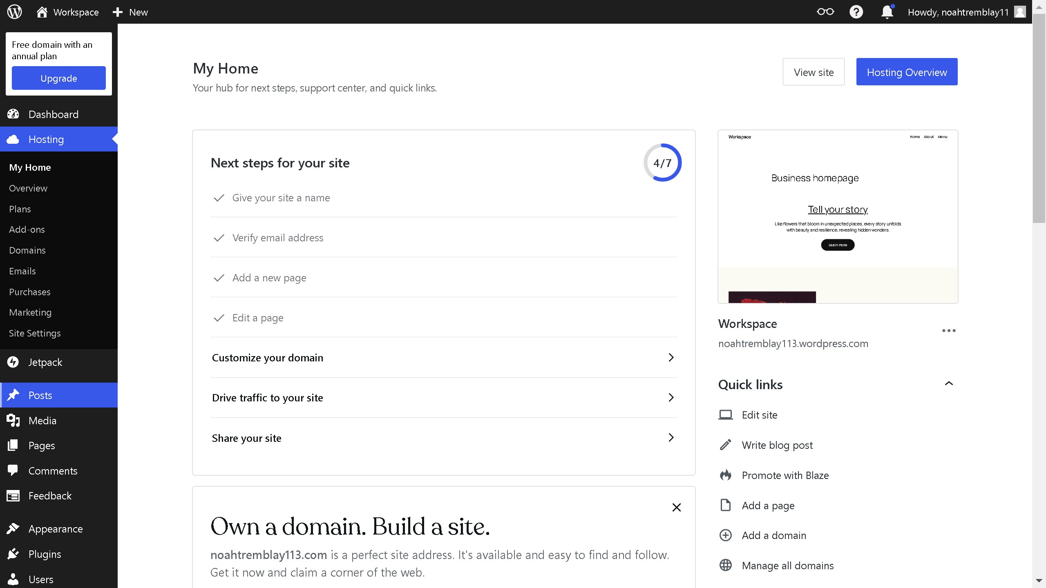Click the 4/7 progress circle
Image resolution: width=1046 pixels, height=588 pixels.
pyautogui.click(x=662, y=162)
